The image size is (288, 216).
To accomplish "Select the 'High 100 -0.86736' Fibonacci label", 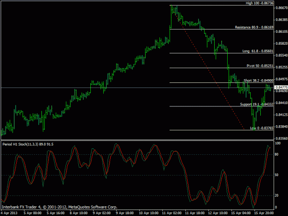I will 259,3.
